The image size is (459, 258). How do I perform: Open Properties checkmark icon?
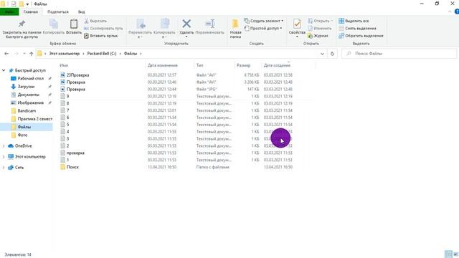click(x=297, y=24)
